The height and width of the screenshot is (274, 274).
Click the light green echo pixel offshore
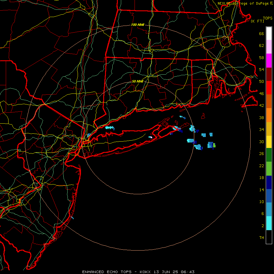click(214, 145)
